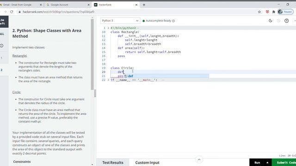The height and width of the screenshot is (166, 296).
Task: Bookmark this page with the star icon
Action: click(259, 12)
